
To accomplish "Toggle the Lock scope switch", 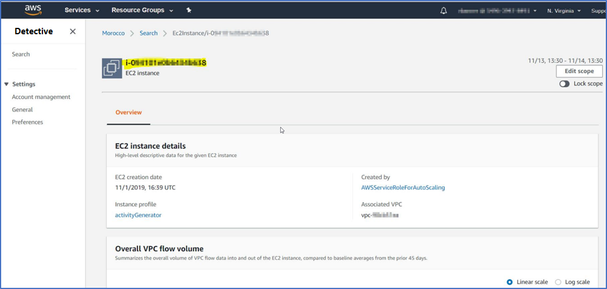I will (564, 84).
